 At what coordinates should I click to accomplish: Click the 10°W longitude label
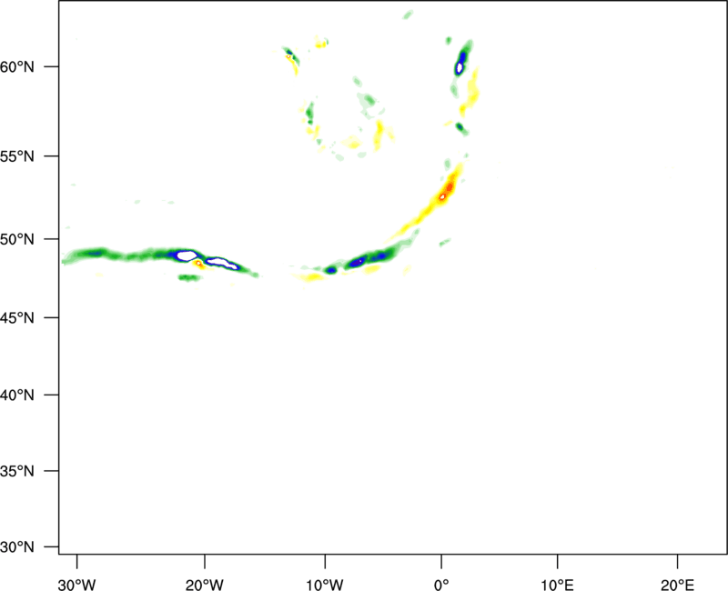point(325,585)
